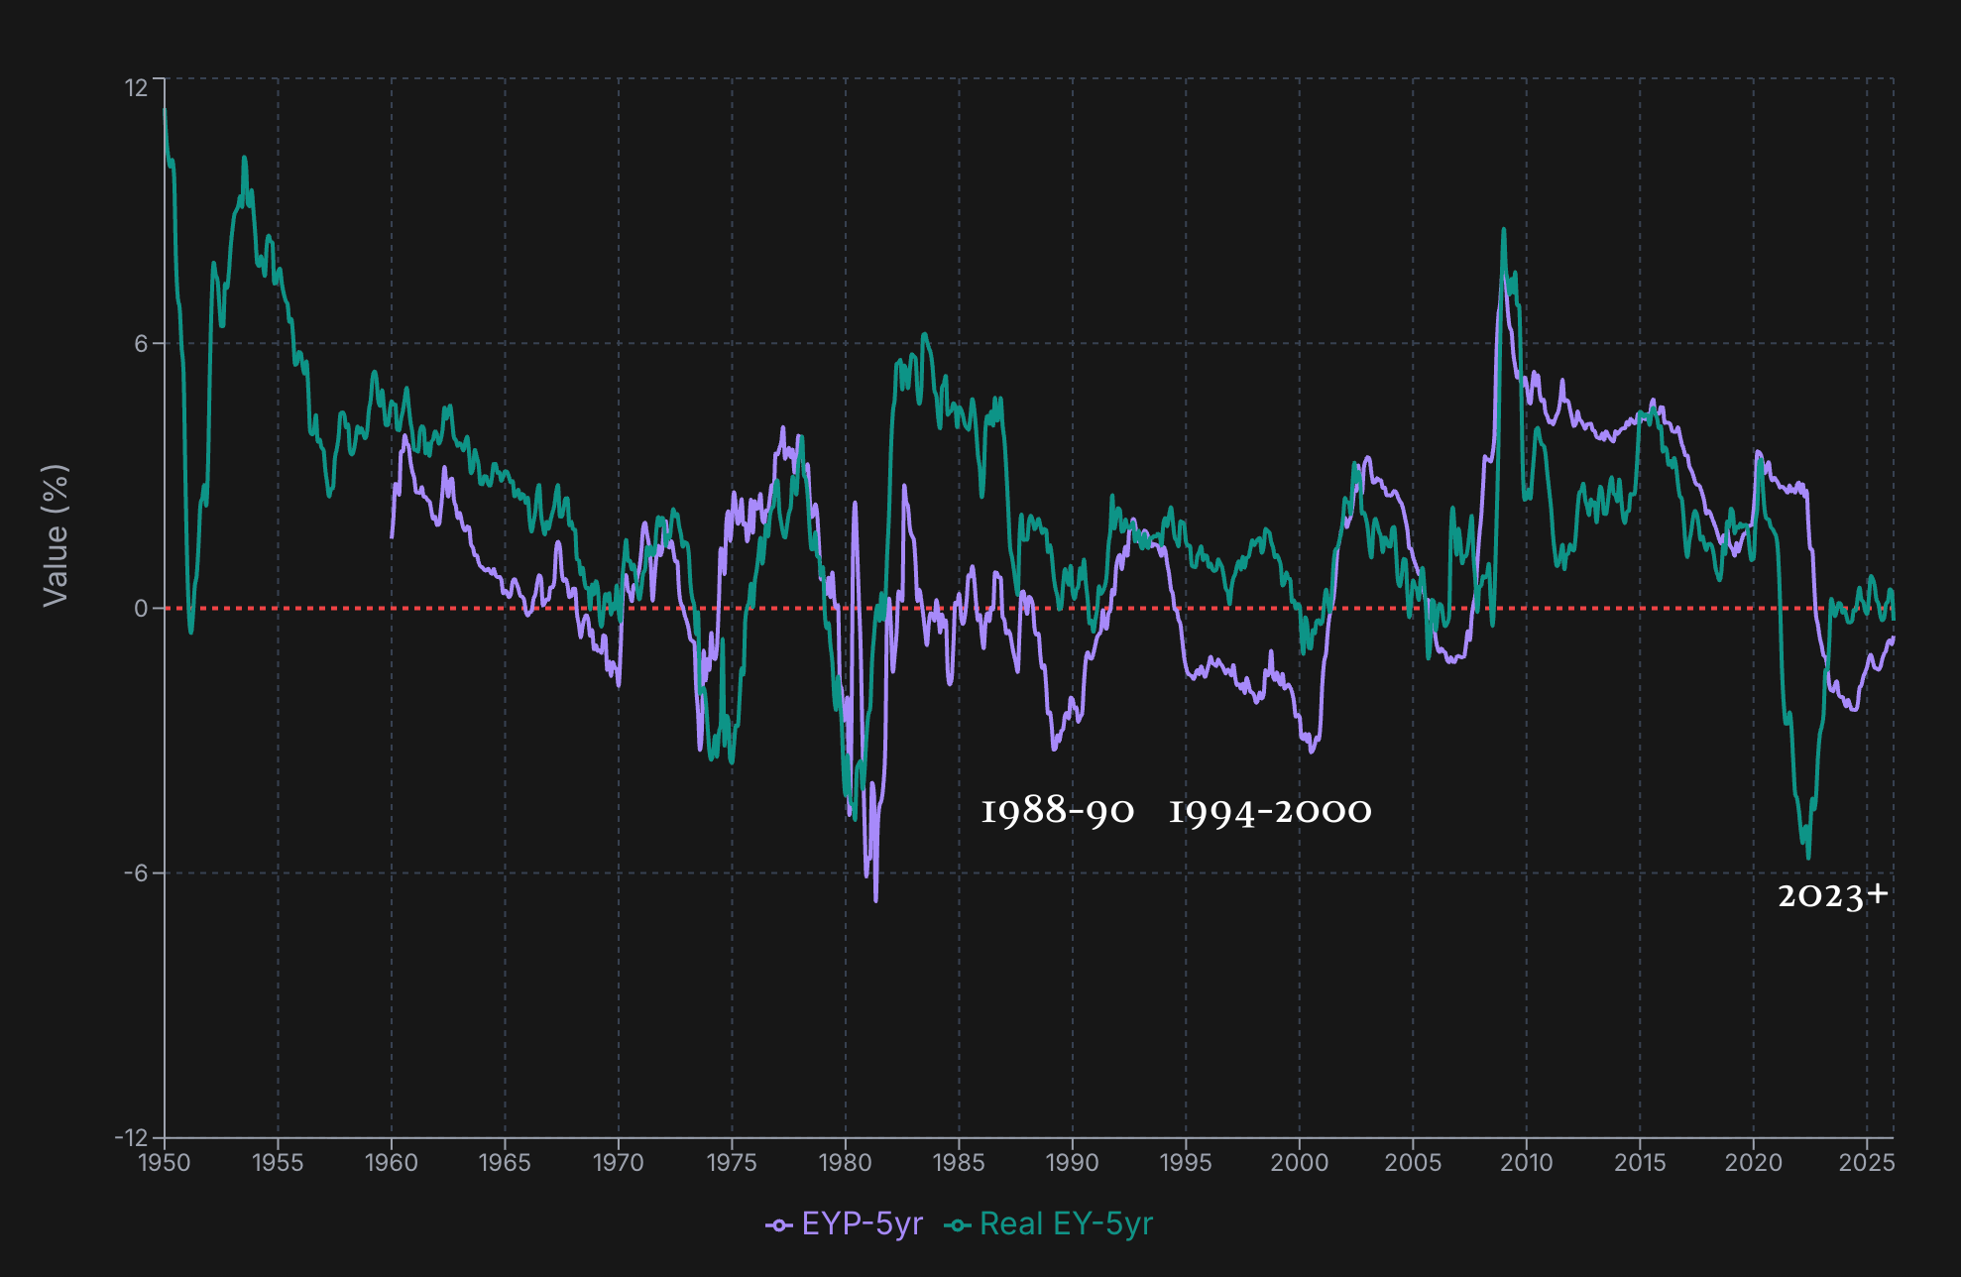1961x1277 pixels.
Task: Click the 2025 x-axis label
Action: coord(1867,1163)
